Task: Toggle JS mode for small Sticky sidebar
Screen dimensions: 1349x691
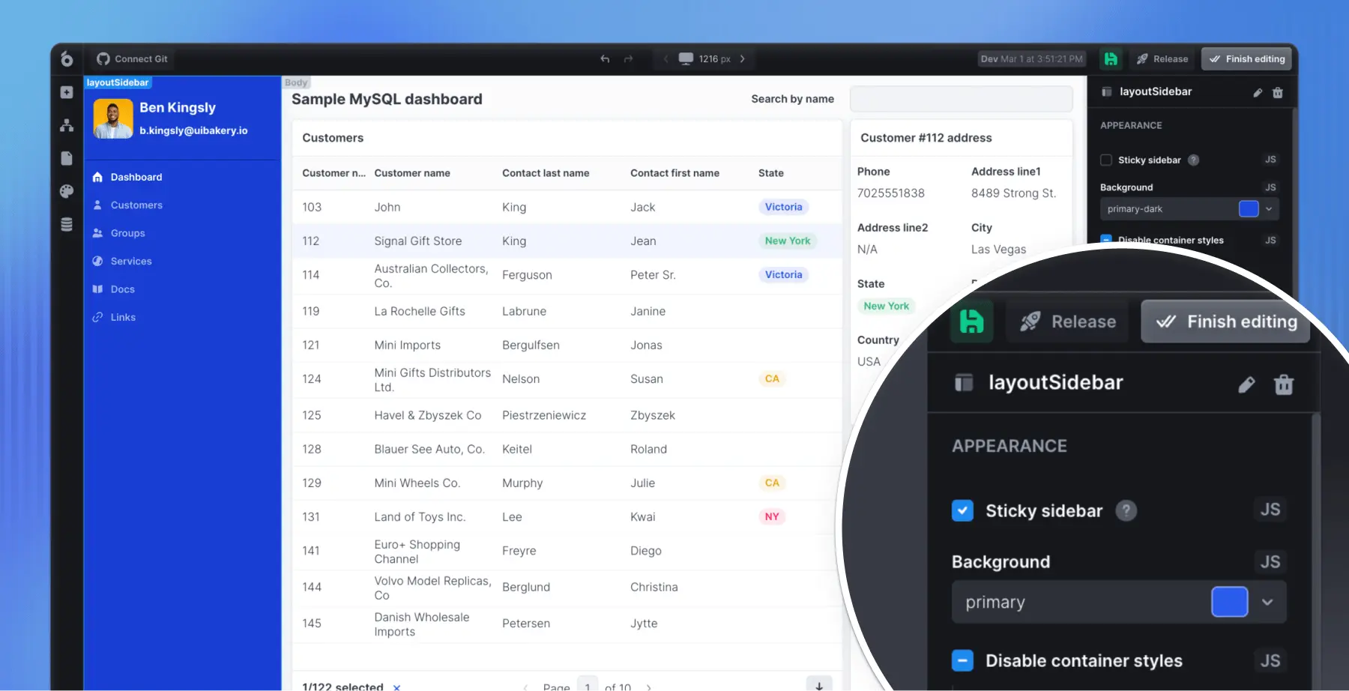Action: [1270, 160]
